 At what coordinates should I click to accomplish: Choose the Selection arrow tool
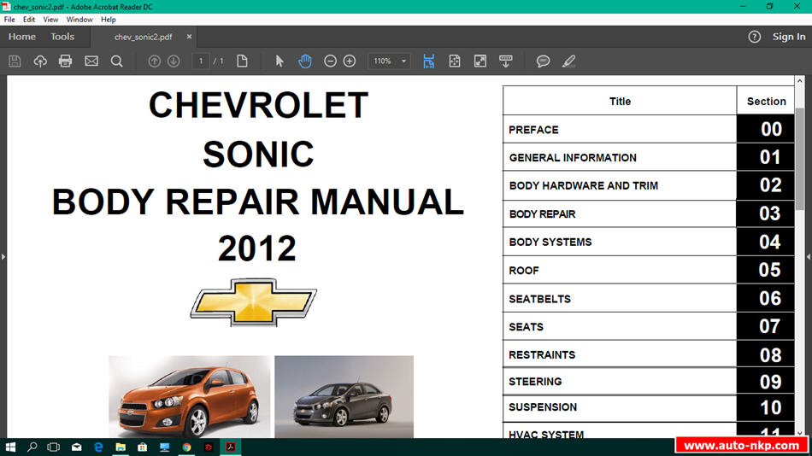tap(279, 61)
